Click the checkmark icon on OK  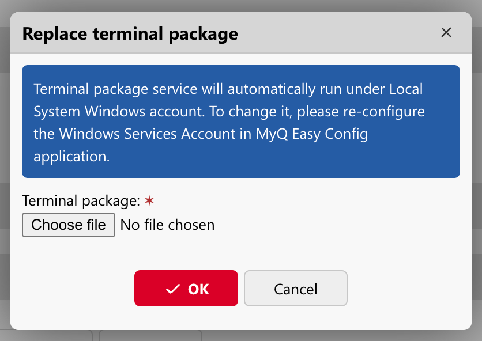pos(172,289)
